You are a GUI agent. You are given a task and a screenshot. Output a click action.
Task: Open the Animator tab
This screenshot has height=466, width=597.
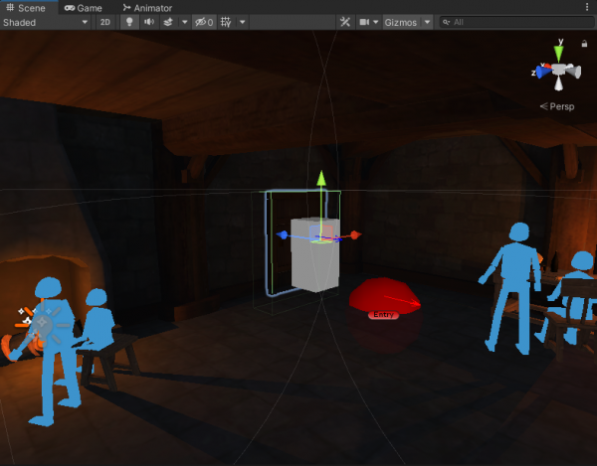click(x=147, y=8)
